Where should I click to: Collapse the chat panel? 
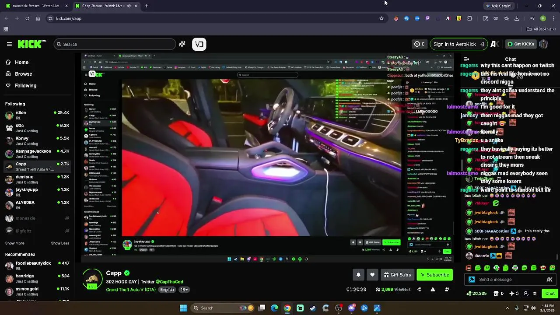(466, 59)
